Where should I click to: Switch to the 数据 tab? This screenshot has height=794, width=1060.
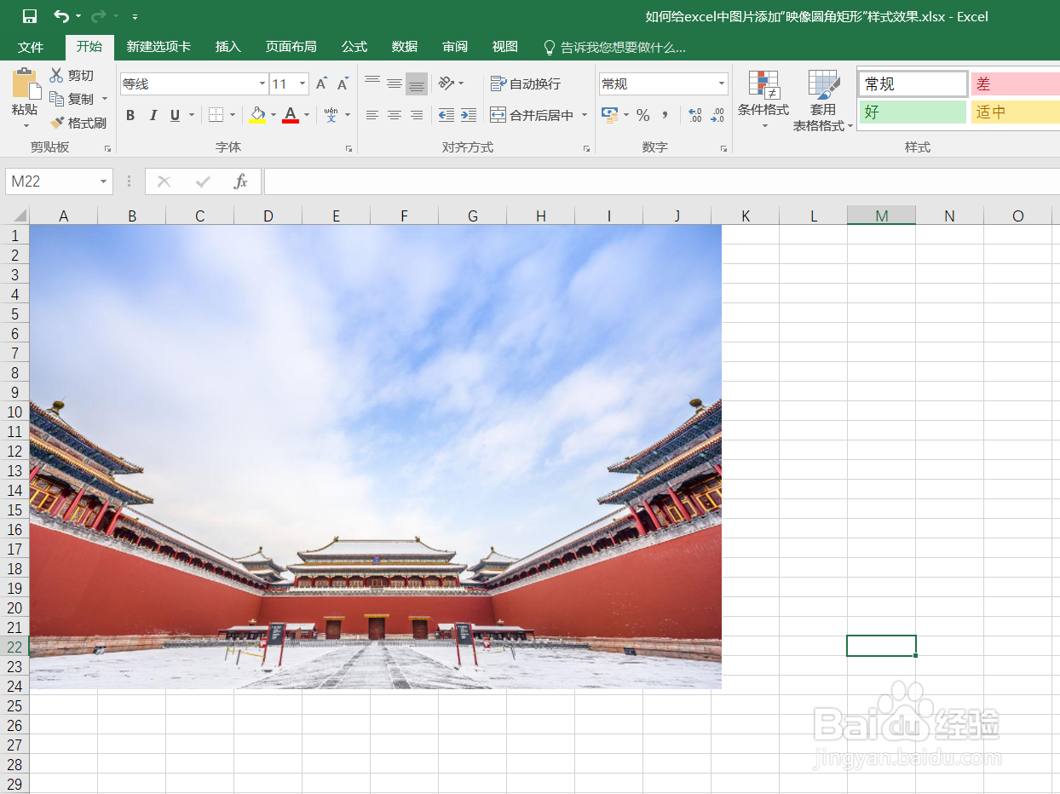[405, 47]
